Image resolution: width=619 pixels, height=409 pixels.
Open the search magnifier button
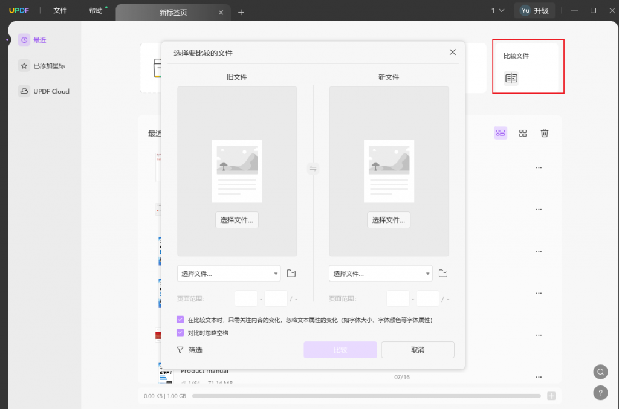click(600, 372)
